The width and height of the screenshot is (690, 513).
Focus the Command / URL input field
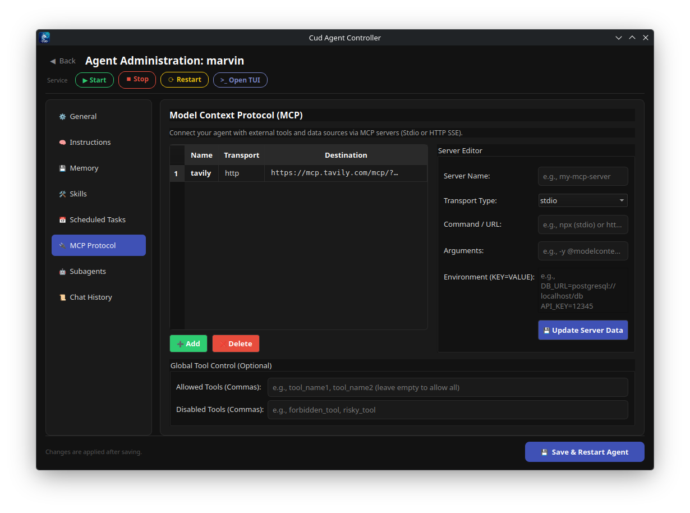pyautogui.click(x=583, y=225)
